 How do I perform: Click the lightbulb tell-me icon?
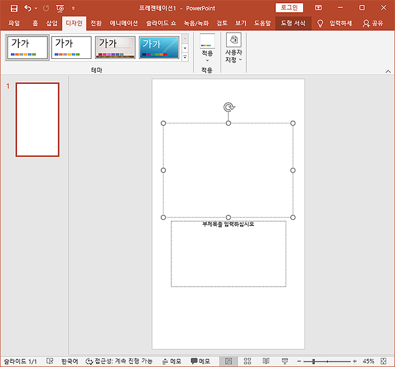coord(320,24)
